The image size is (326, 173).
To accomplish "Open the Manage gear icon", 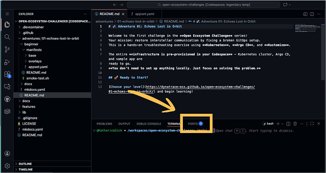I will [x=7, y=166].
